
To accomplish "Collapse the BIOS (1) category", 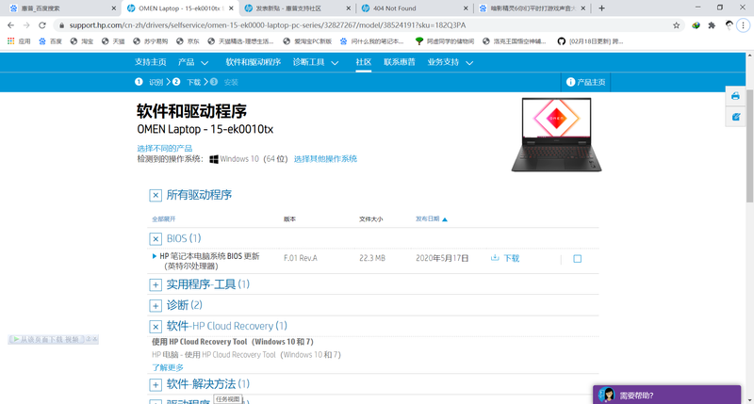I will tap(156, 239).
